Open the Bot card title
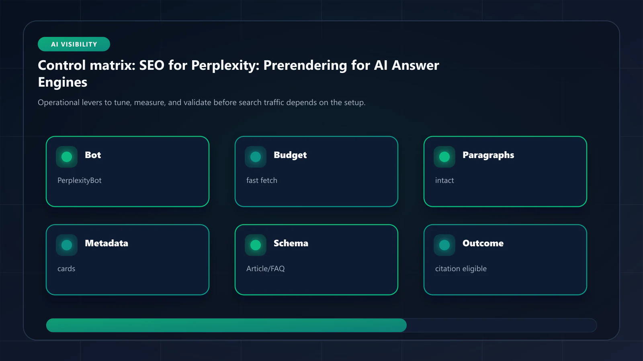Screen dimensions: 643x361 click(x=93, y=155)
